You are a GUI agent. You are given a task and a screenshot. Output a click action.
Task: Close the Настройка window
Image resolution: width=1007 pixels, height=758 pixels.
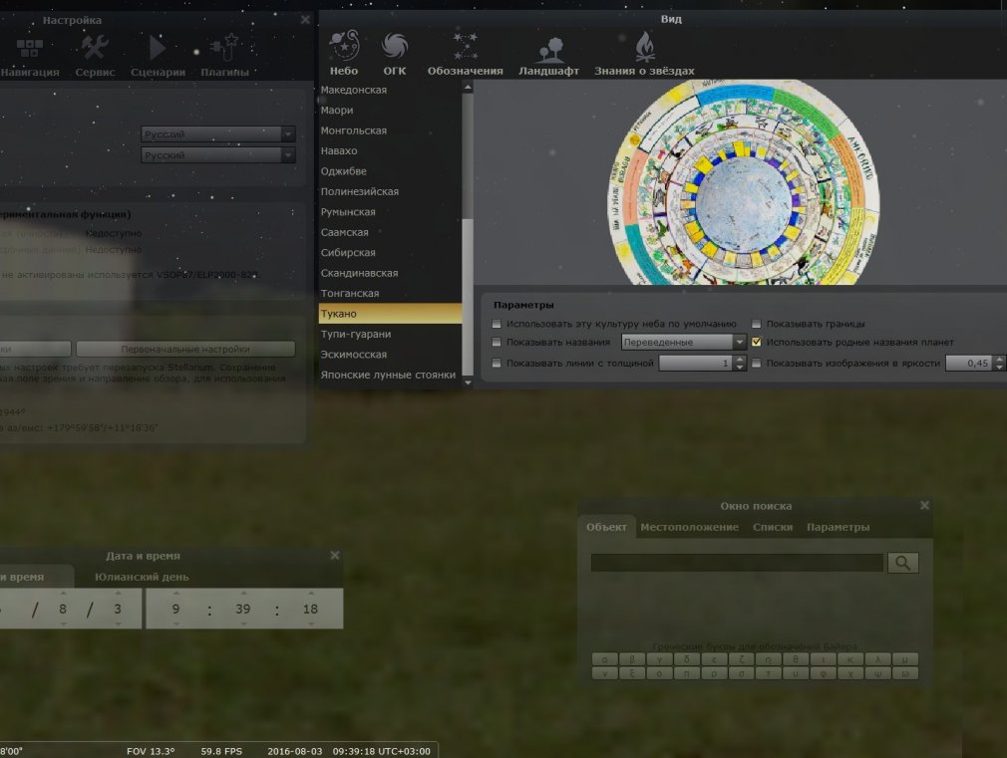305,20
